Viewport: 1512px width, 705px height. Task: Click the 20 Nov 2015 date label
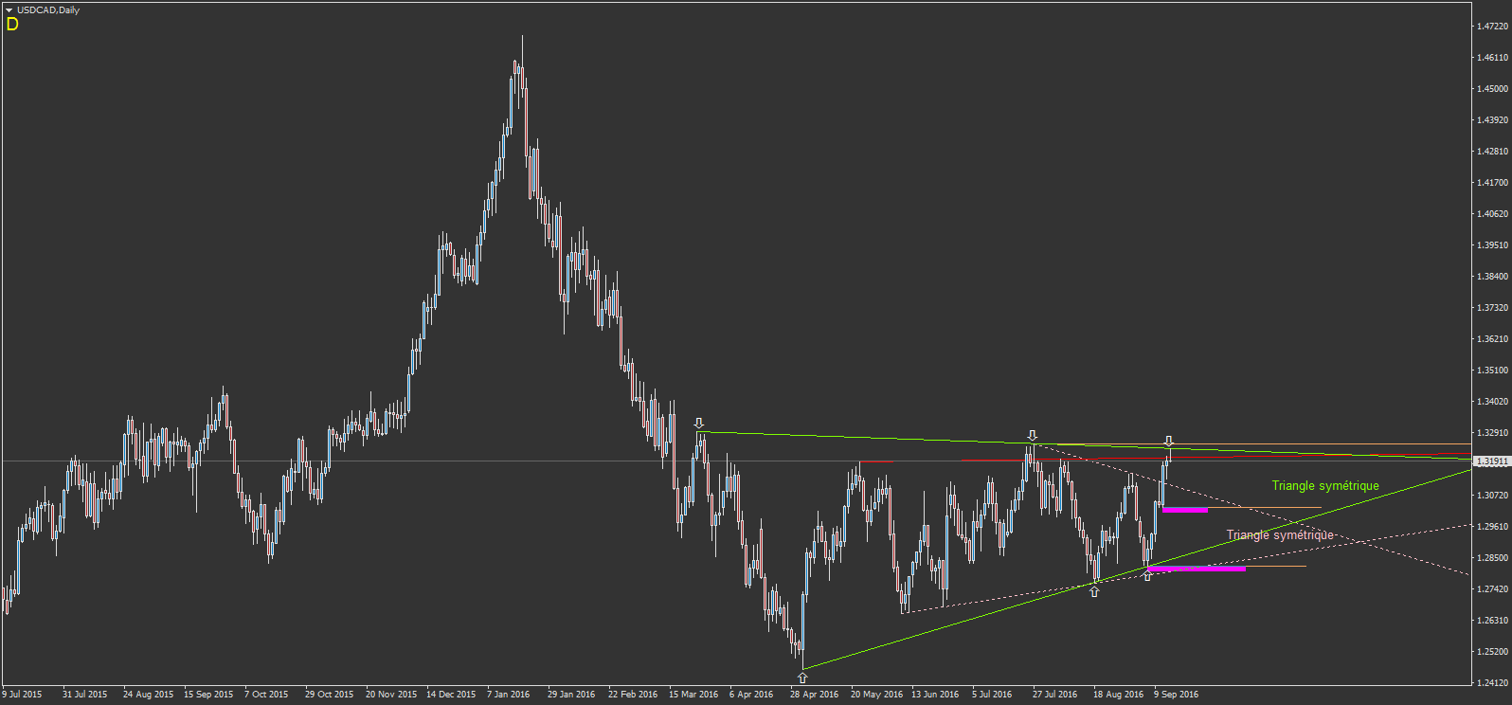click(x=391, y=695)
